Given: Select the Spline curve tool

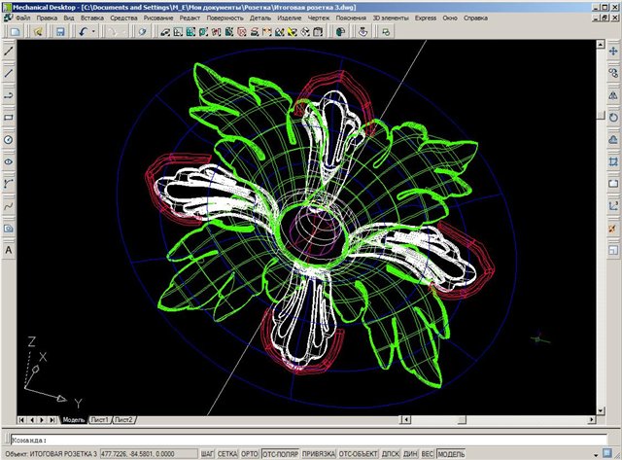Looking at the screenshot, I should point(9,206).
